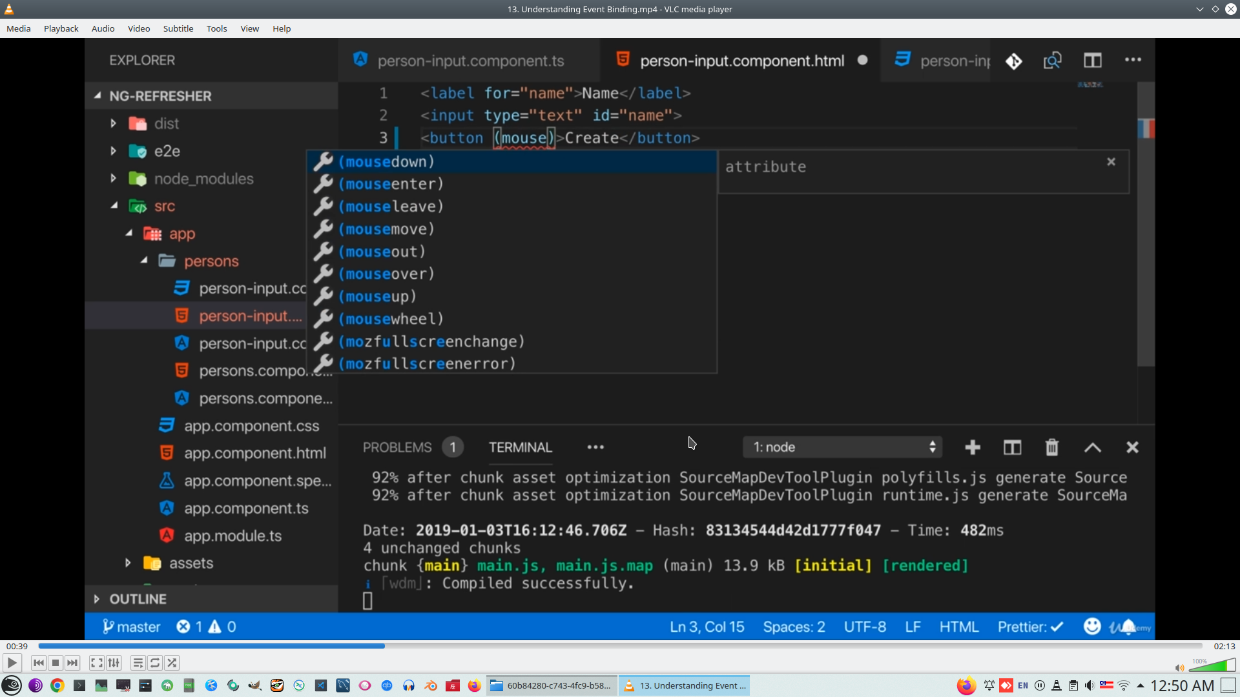Show the VLC playlist
1240x697 pixels.
138,663
